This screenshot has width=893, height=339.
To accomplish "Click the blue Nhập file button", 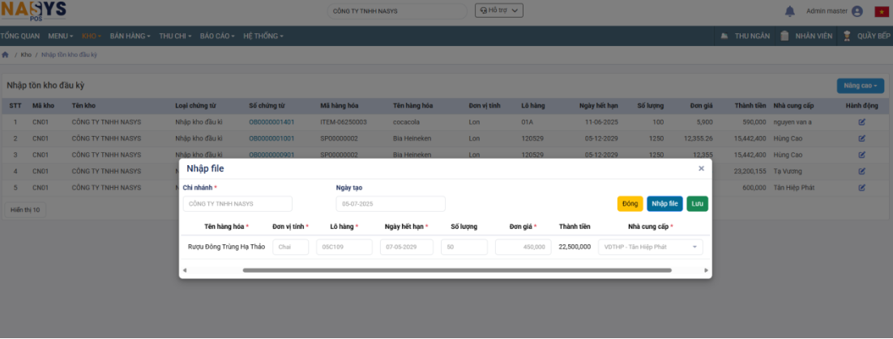I will tap(664, 204).
